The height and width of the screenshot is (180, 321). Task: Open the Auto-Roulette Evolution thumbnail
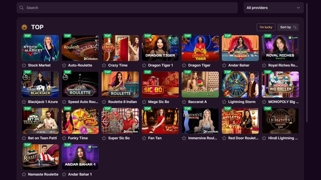pos(80,48)
